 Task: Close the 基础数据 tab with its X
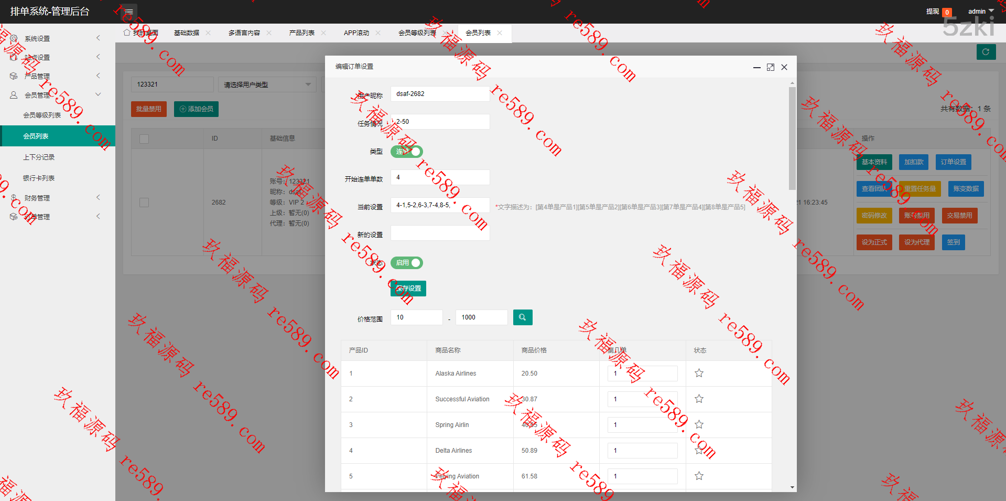(x=208, y=33)
